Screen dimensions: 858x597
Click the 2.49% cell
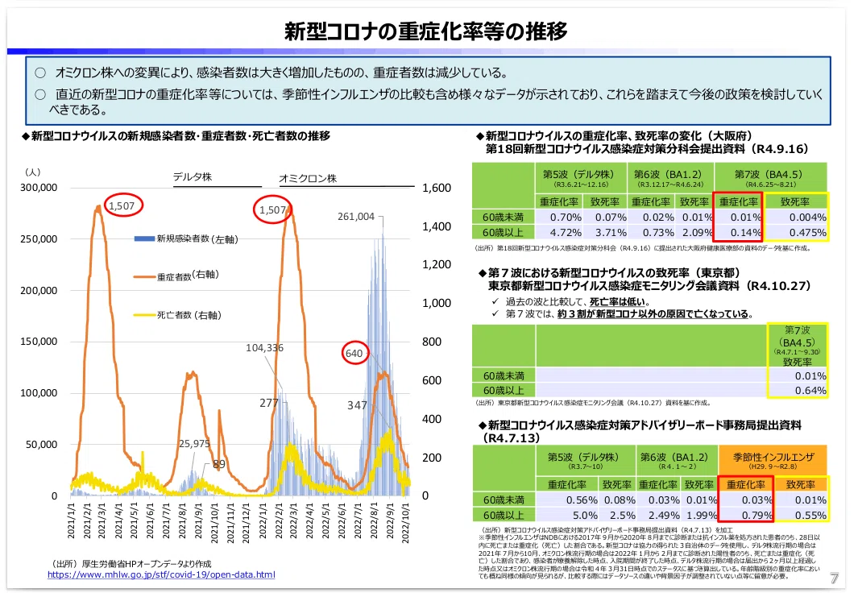pyautogui.click(x=659, y=516)
